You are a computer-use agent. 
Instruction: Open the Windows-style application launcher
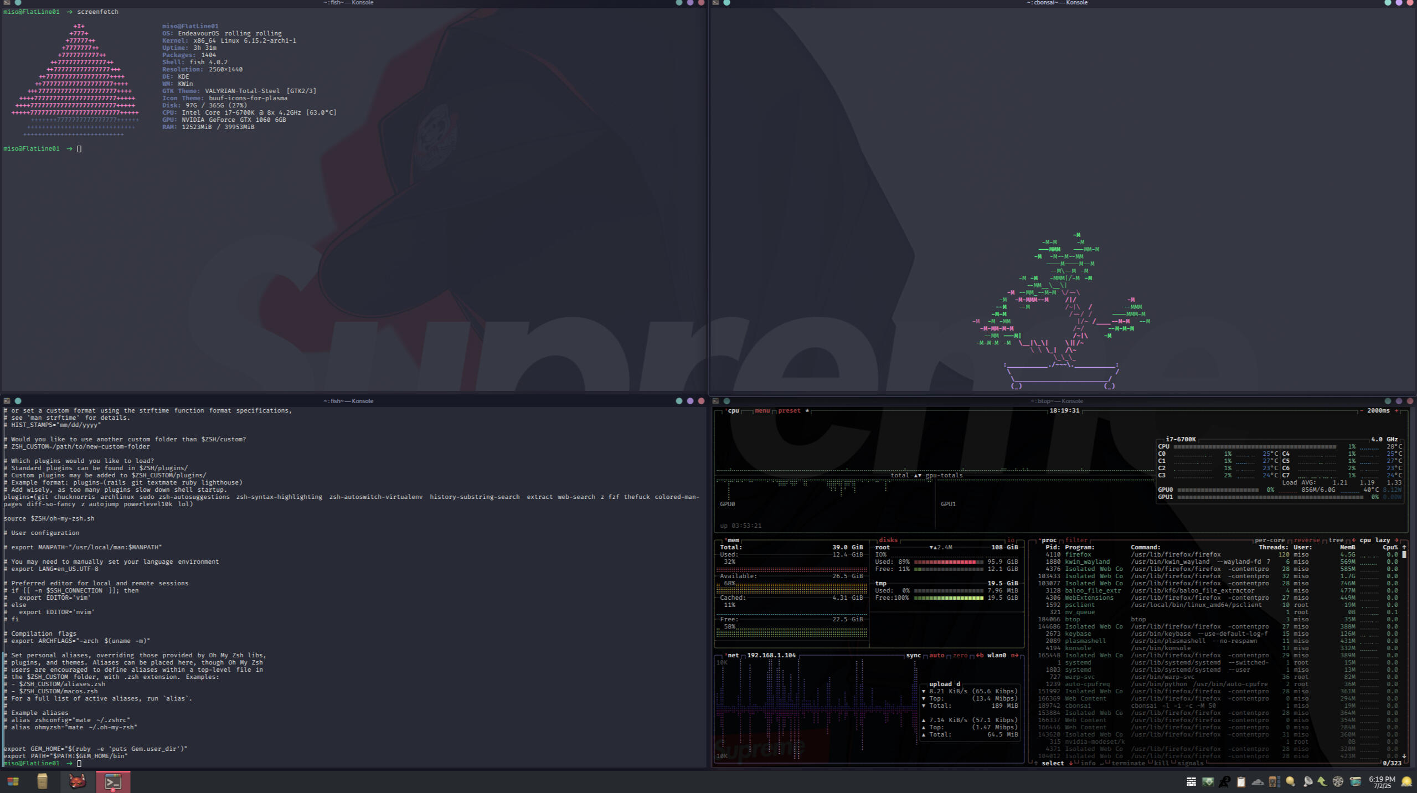(12, 781)
